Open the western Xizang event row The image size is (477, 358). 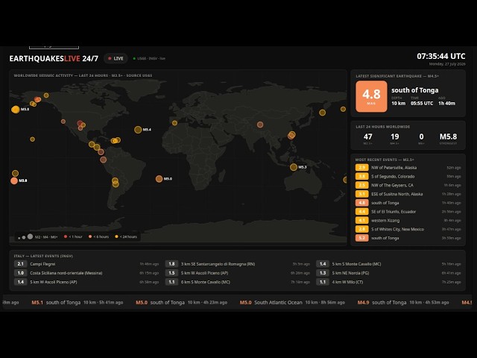click(408, 221)
